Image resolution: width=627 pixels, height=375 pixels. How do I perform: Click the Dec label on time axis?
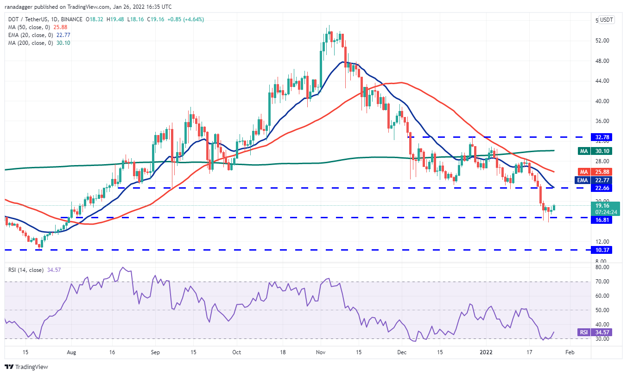(402, 352)
